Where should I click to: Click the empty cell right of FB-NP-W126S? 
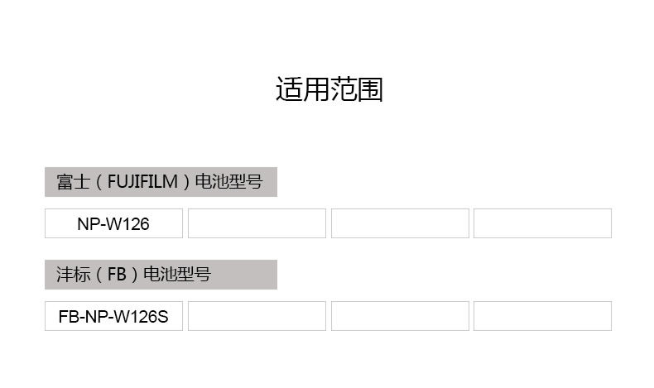pyautogui.click(x=257, y=316)
